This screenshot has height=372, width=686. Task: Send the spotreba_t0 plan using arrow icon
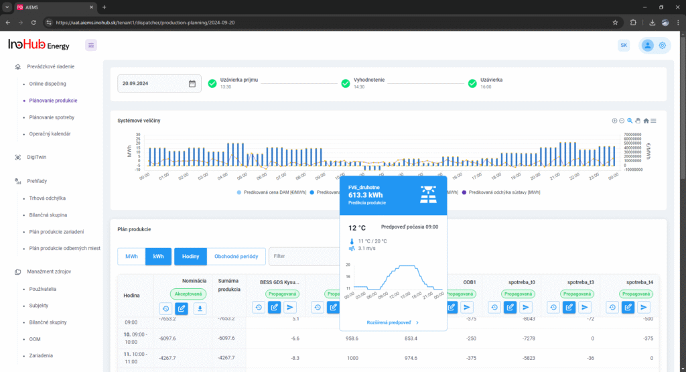tap(526, 307)
